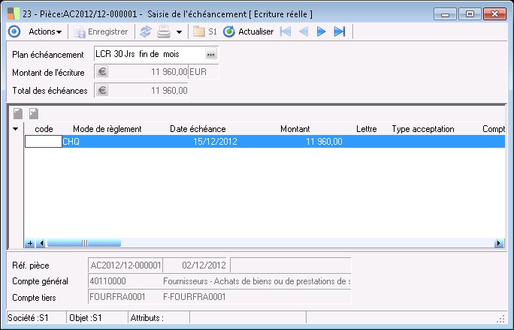The height and width of the screenshot is (330, 514).
Task: Close the échéancement window
Action: pyautogui.click(x=494, y=14)
